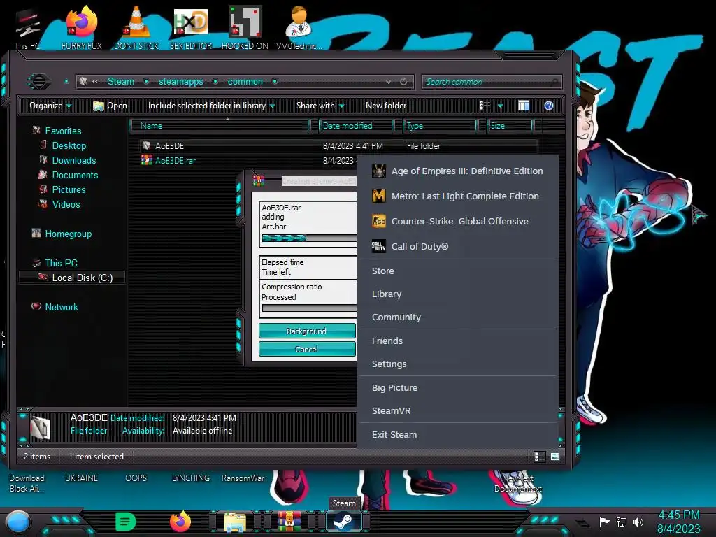Screen dimensions: 716x537
Task: Expand the Organize dropdown
Action: click(x=50, y=106)
